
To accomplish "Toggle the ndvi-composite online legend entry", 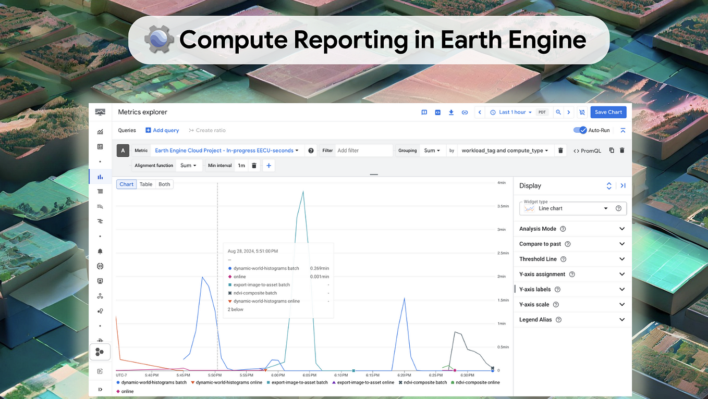I will (477, 382).
